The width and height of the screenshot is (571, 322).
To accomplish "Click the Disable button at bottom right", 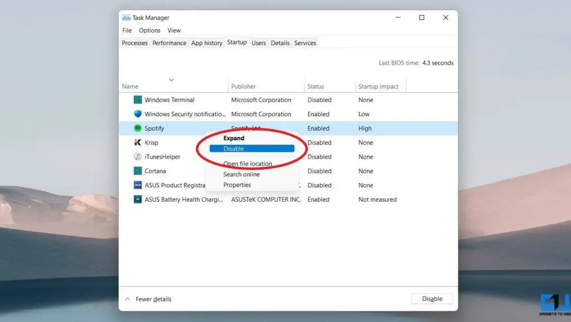I will click(432, 299).
